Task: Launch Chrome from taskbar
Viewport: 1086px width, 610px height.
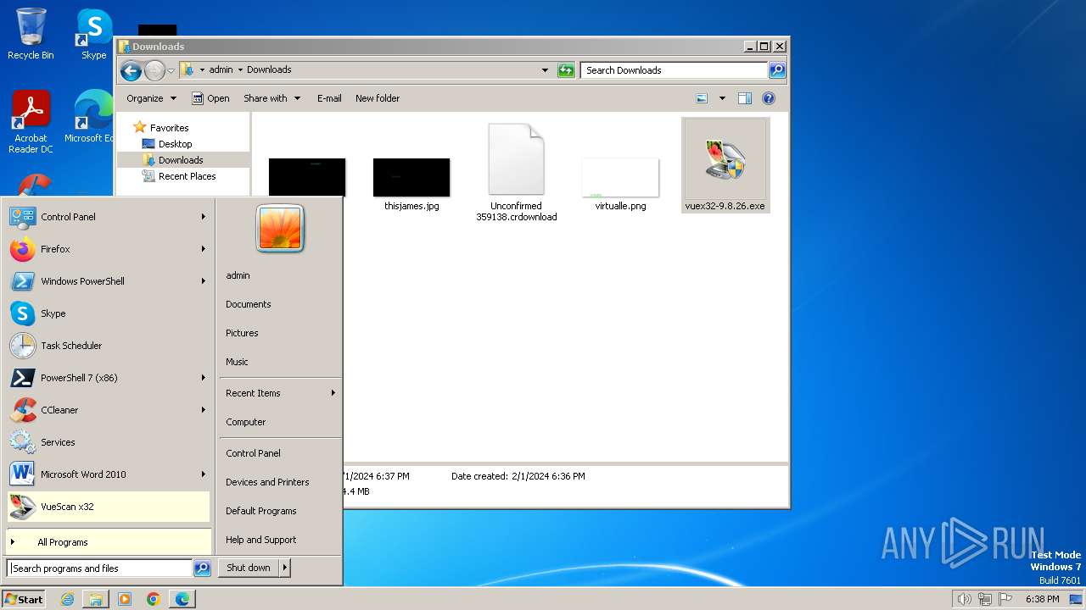Action: (x=154, y=599)
